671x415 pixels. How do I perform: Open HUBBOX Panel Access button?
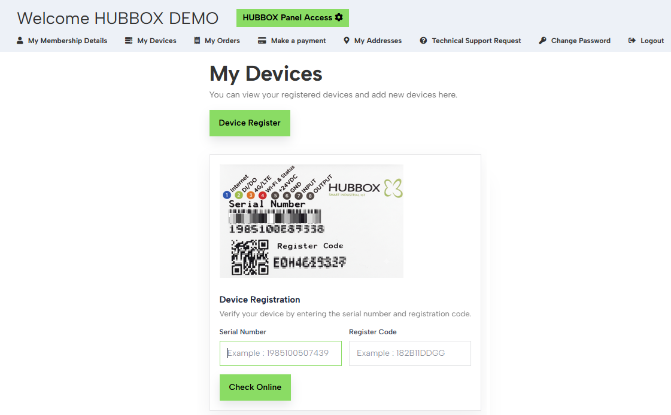point(293,18)
